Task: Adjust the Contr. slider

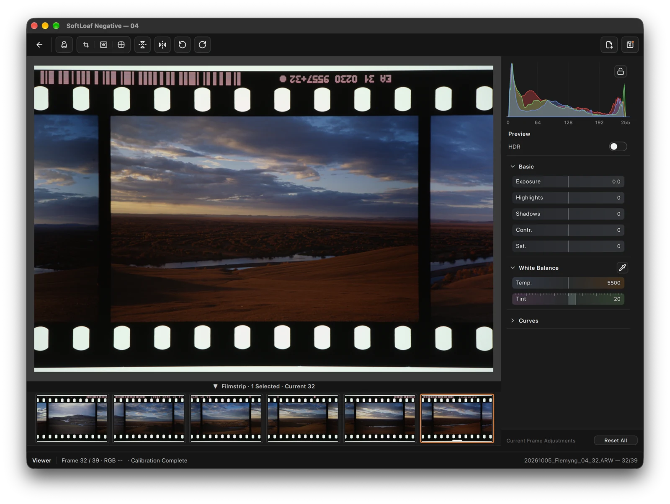Action: coord(568,230)
